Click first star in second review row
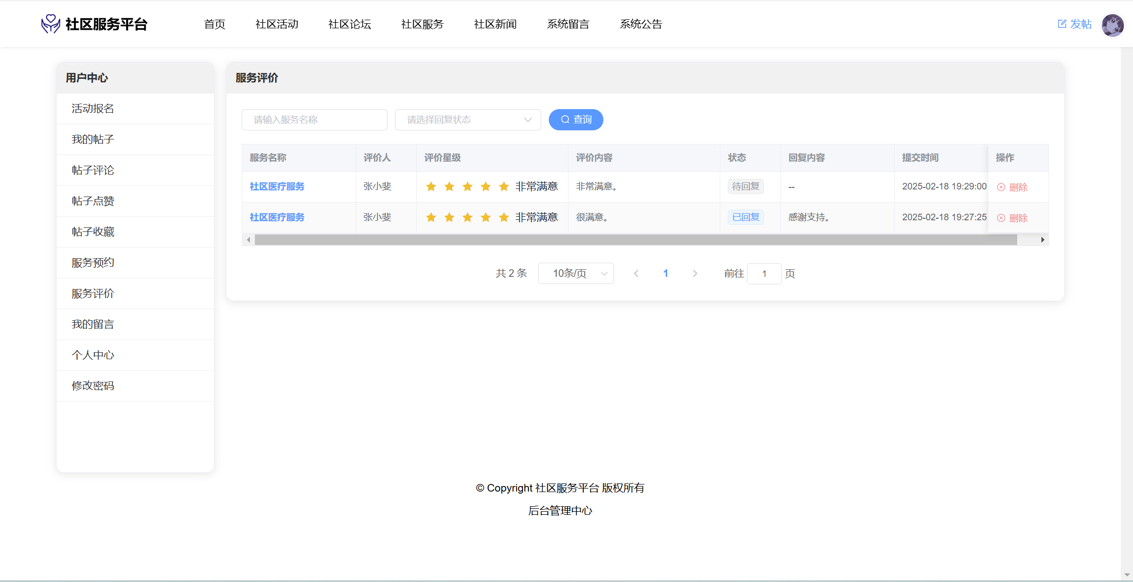The image size is (1133, 582). (x=431, y=217)
